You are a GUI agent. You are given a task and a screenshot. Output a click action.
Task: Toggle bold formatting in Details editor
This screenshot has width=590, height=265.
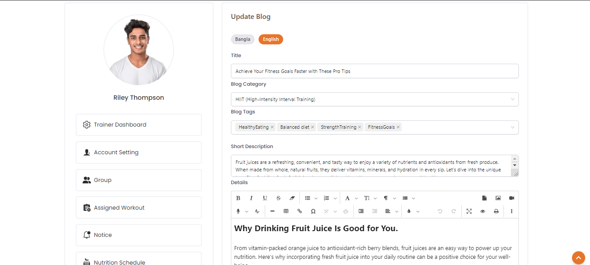[x=238, y=198]
